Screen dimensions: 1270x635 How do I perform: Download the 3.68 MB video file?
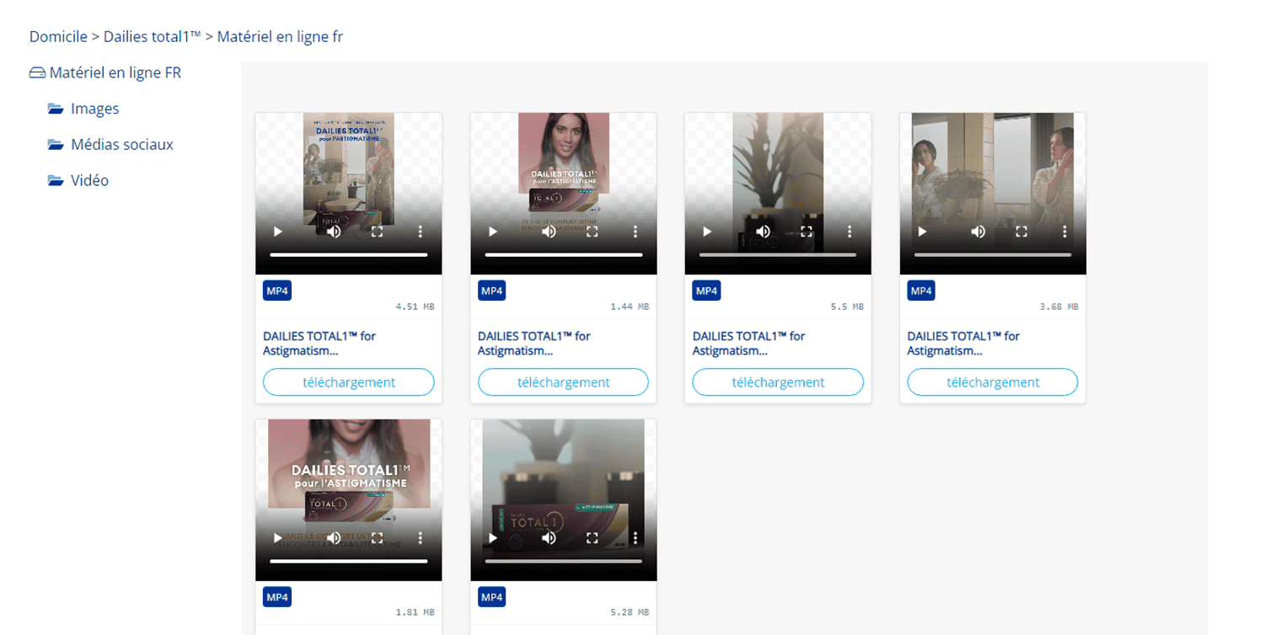pyautogui.click(x=992, y=382)
